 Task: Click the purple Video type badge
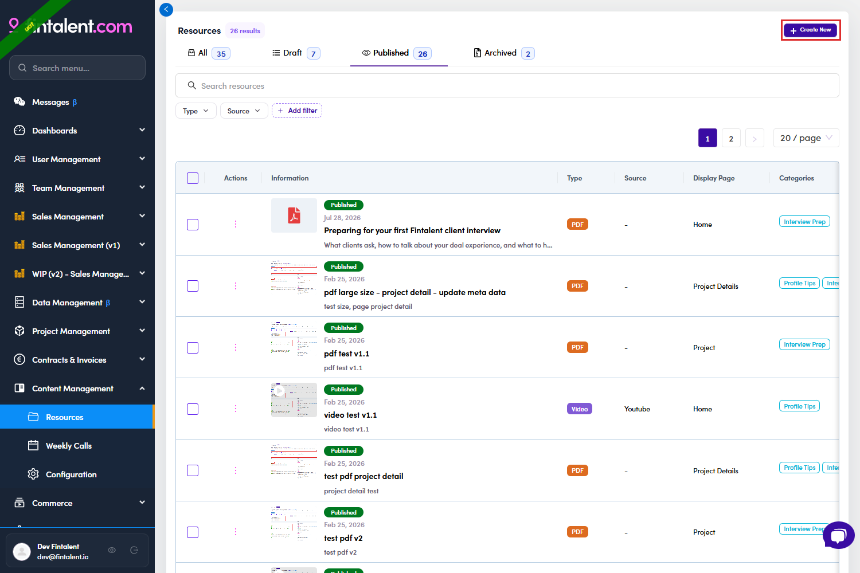click(x=580, y=409)
